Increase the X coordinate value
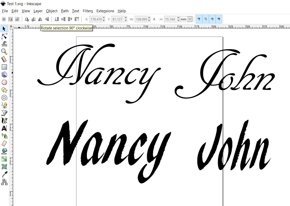The width and height of the screenshot is (290, 206). 104,18
